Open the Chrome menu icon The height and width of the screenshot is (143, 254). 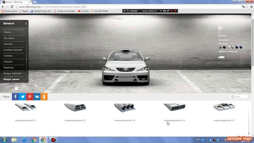[251, 7]
